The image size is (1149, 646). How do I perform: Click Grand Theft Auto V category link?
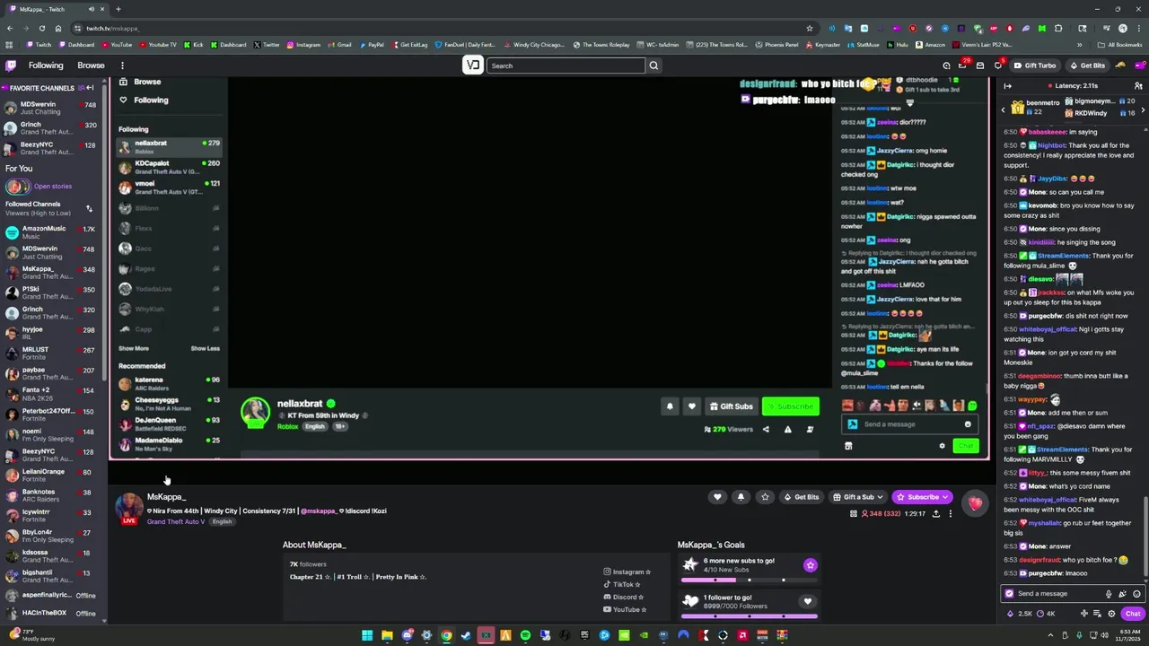[x=176, y=521]
